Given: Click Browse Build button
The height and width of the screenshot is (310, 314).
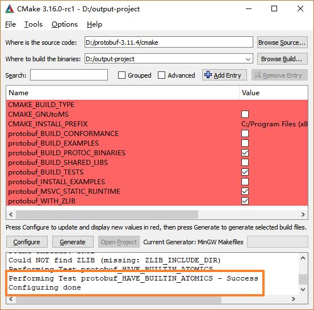Looking at the screenshot, I should coord(282,59).
